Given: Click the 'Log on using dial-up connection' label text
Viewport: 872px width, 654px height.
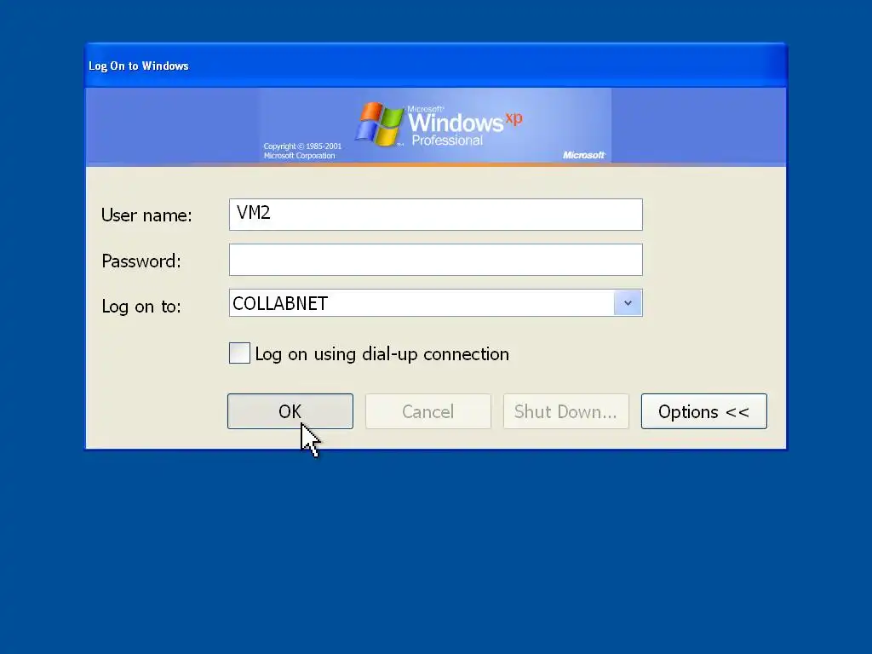Looking at the screenshot, I should click(382, 354).
